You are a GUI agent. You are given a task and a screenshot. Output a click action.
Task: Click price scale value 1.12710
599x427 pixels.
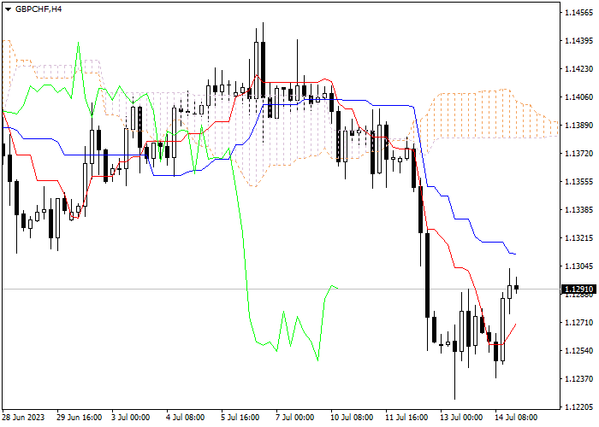578,323
